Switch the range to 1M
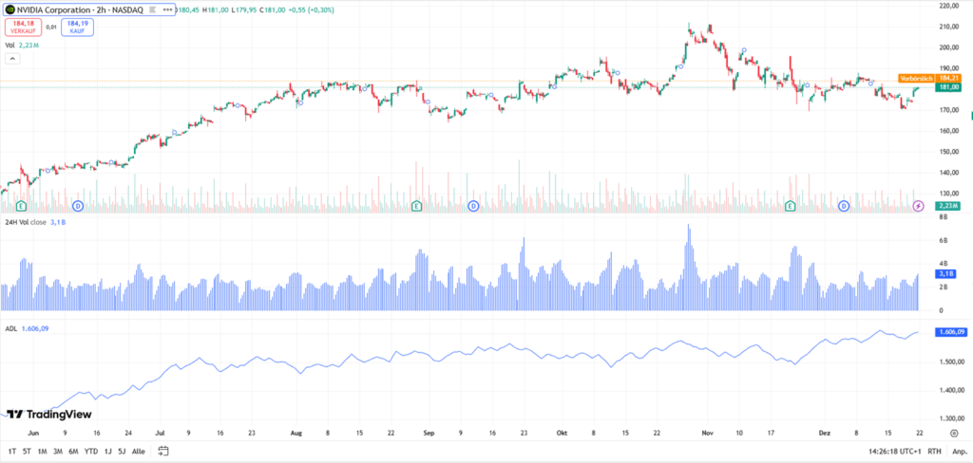This screenshot has height=463, width=973. [42, 452]
